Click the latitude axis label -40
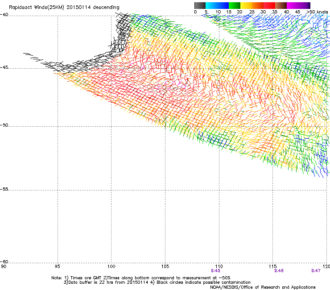Viewport: 330px width, 290px height. [x=4, y=15]
